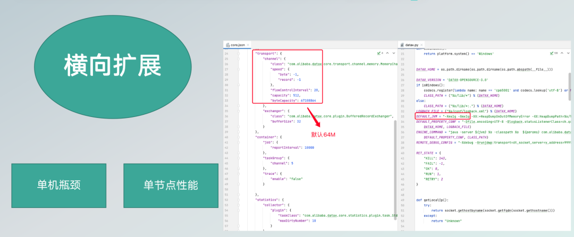Click the "byte": -1 line
The image size is (574, 237).
pos(288,74)
